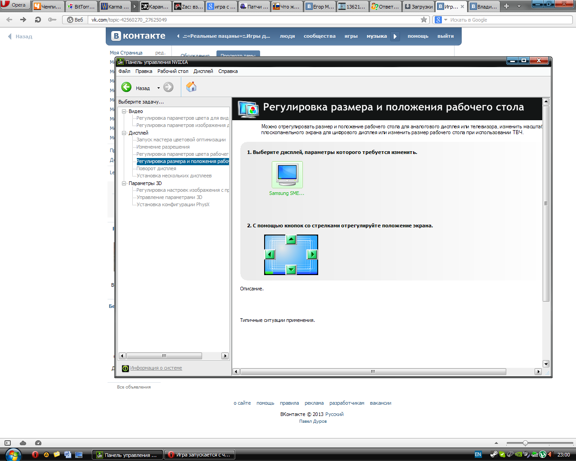Select Поворот дисплея in task tree
The width and height of the screenshot is (576, 461).
156,168
